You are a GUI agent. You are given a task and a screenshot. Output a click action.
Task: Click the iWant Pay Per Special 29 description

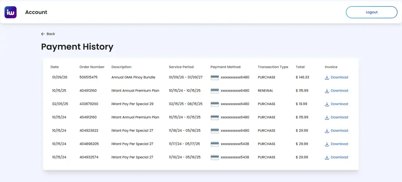[x=133, y=104]
